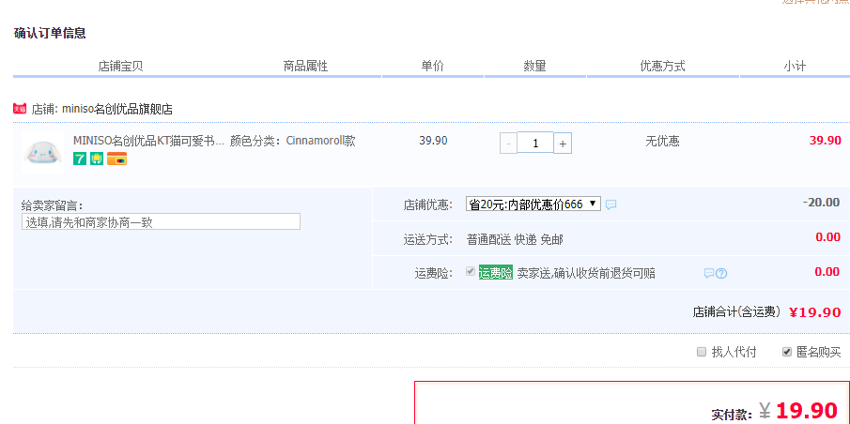Click the 单价 column header

point(433,67)
